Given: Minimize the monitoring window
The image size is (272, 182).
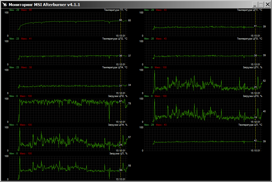Looking at the screenshot, I should (255, 4).
